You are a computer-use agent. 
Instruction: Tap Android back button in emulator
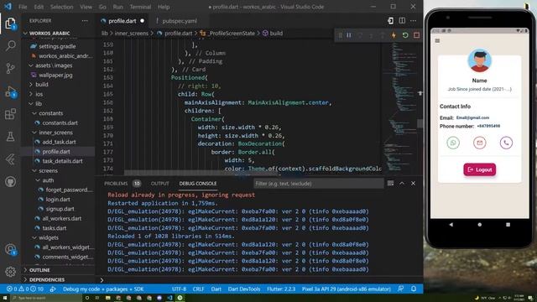pyautogui.click(x=451, y=225)
